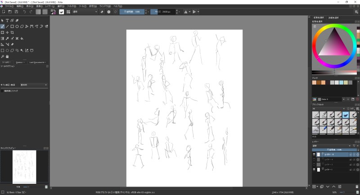Open vertical mirror options arrow
This screenshot has width=360, height=195.
[198, 12]
